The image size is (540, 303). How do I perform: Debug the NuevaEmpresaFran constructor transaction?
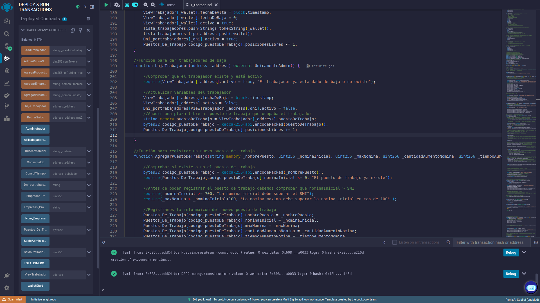pyautogui.click(x=511, y=252)
